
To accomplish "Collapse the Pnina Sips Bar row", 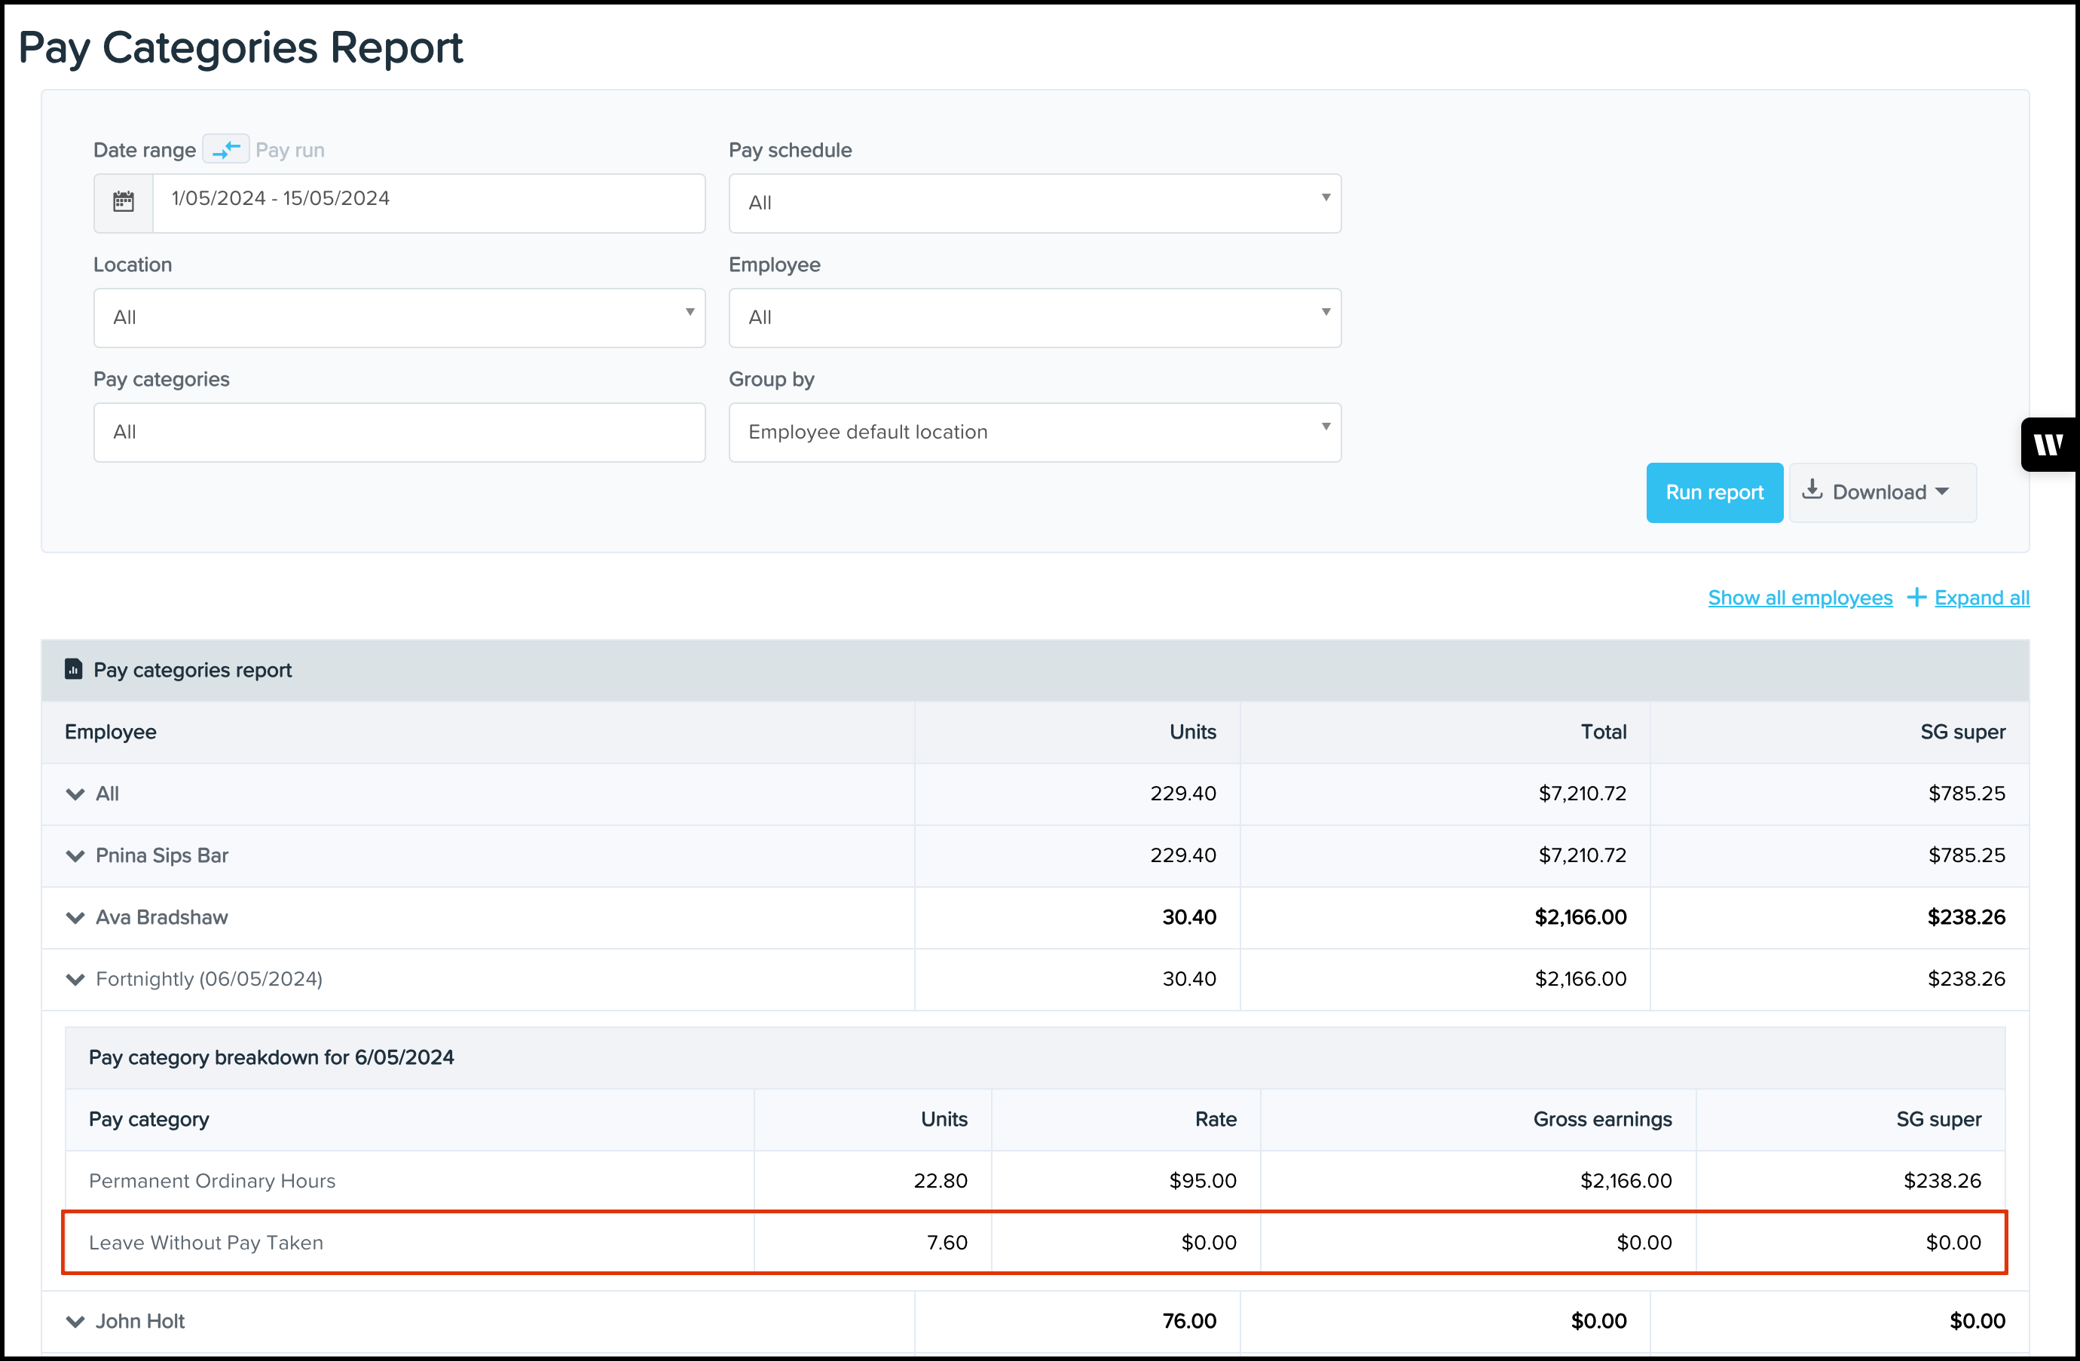I will (75, 856).
